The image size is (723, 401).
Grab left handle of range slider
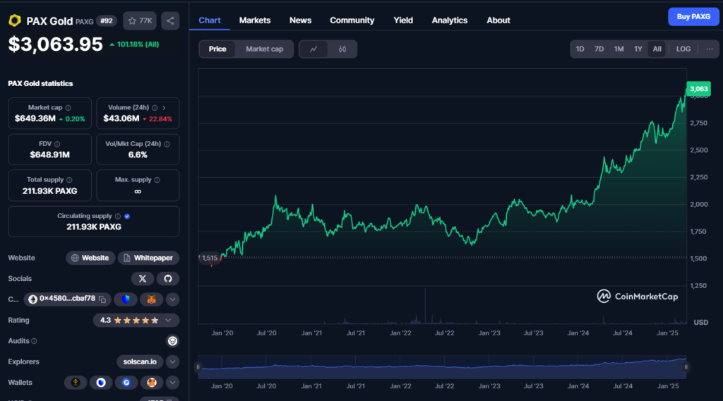point(198,367)
